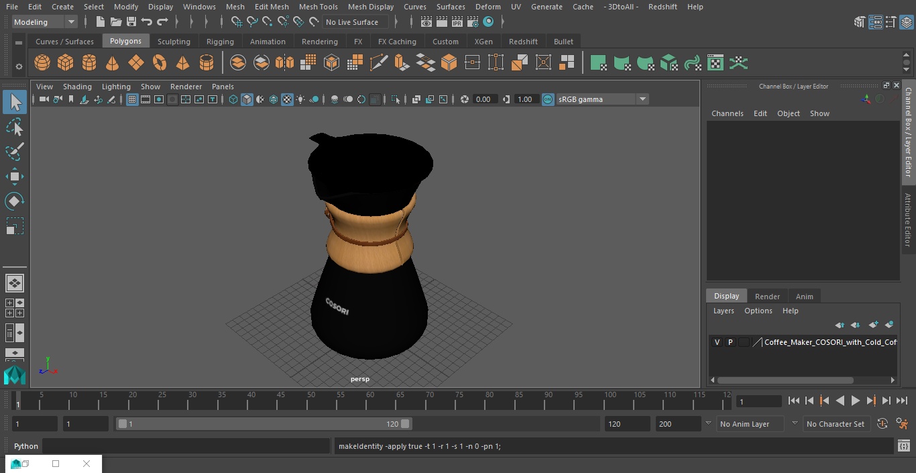
Task: Toggle the P playback box of the Coffee_Maker layer
Action: pyautogui.click(x=730, y=342)
